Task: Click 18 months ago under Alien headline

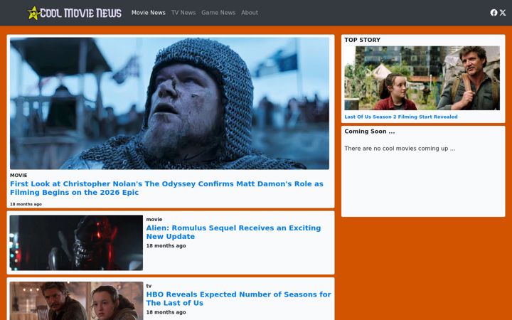Action: pos(166,246)
